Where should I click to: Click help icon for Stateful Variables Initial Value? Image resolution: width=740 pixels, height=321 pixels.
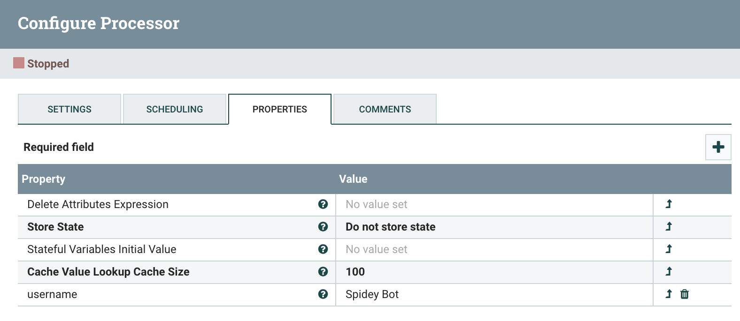(323, 249)
